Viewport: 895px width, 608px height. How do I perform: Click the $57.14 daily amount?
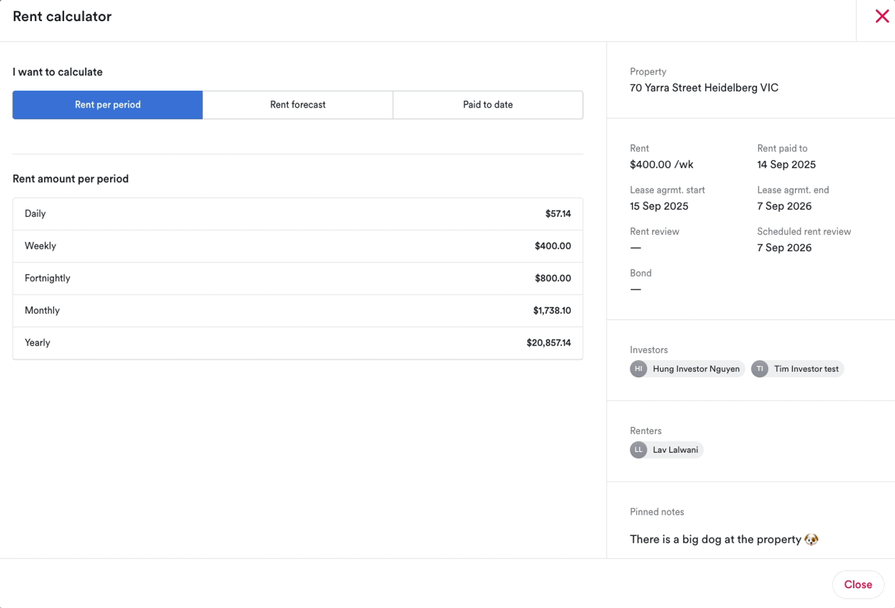tap(558, 213)
